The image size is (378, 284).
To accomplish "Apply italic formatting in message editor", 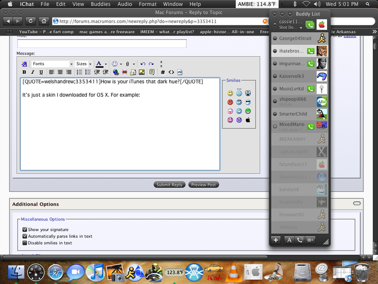I will pos(33,72).
